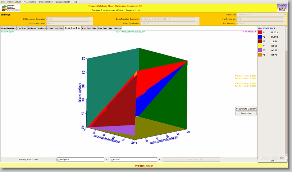The width and height of the screenshot is (292, 172).
Task: Select the orange P6 legend swatch
Action: click(x=260, y=55)
